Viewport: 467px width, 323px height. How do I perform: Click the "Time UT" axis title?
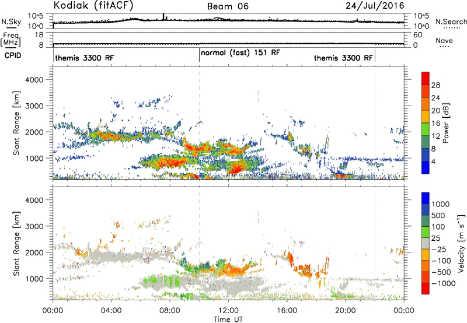[228, 320]
